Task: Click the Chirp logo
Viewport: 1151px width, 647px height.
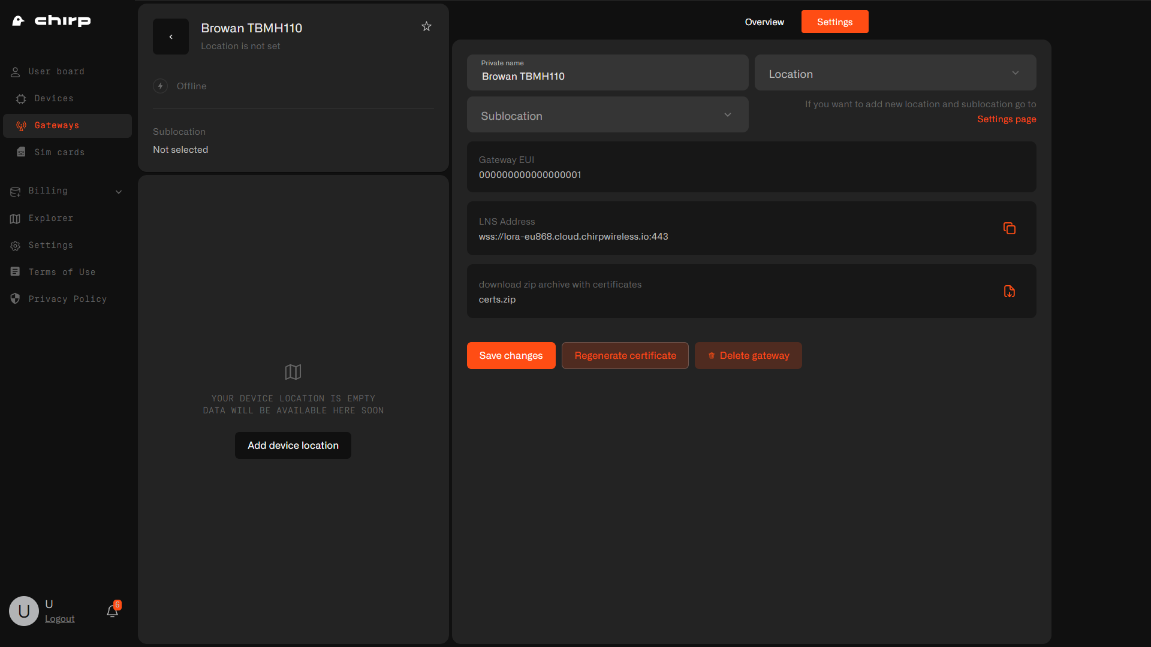Action: tap(52, 21)
